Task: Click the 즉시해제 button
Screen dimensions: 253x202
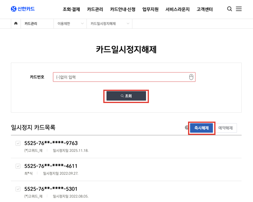Action: coord(201,128)
